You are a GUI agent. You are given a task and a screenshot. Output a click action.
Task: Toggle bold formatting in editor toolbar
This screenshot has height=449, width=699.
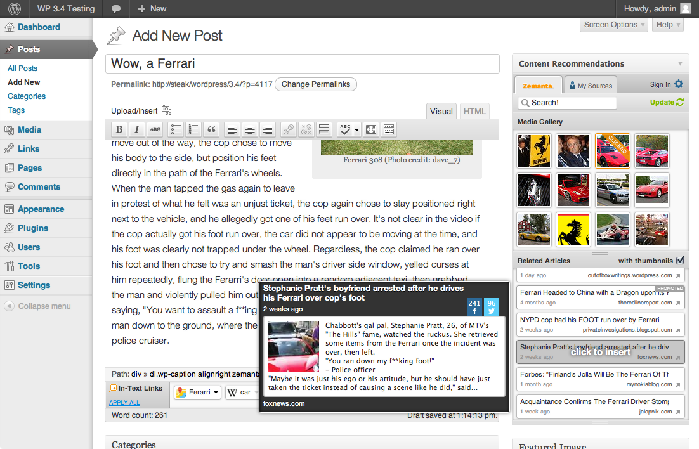[x=119, y=130]
